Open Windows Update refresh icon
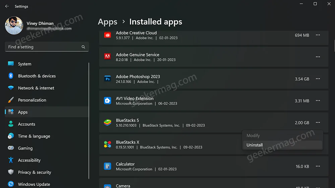 (x=11, y=184)
